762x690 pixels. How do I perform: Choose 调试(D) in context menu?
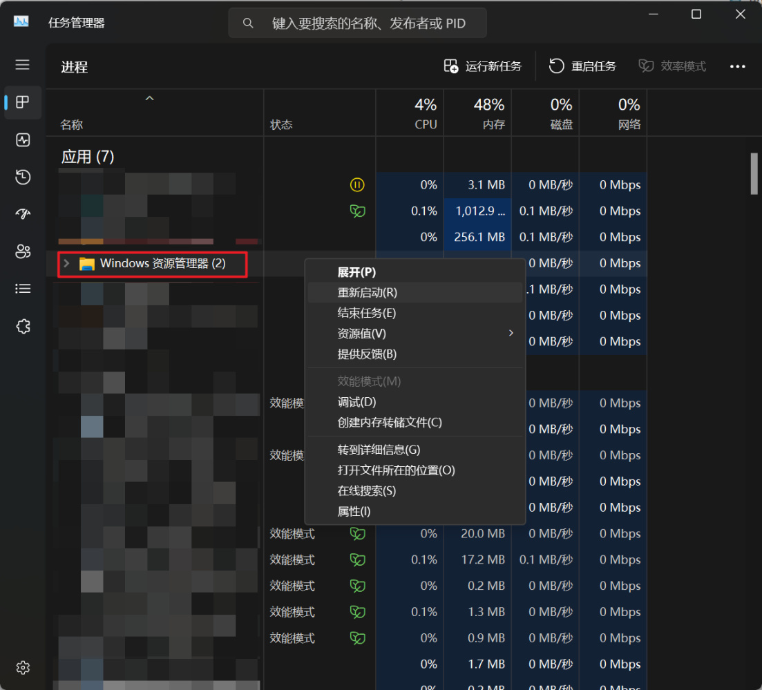(415, 402)
